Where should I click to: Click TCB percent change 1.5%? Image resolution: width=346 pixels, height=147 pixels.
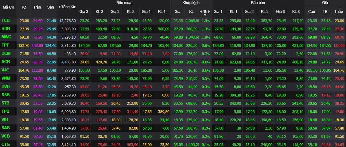206,21
